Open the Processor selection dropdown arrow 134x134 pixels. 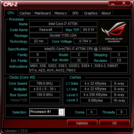(x=61, y=112)
